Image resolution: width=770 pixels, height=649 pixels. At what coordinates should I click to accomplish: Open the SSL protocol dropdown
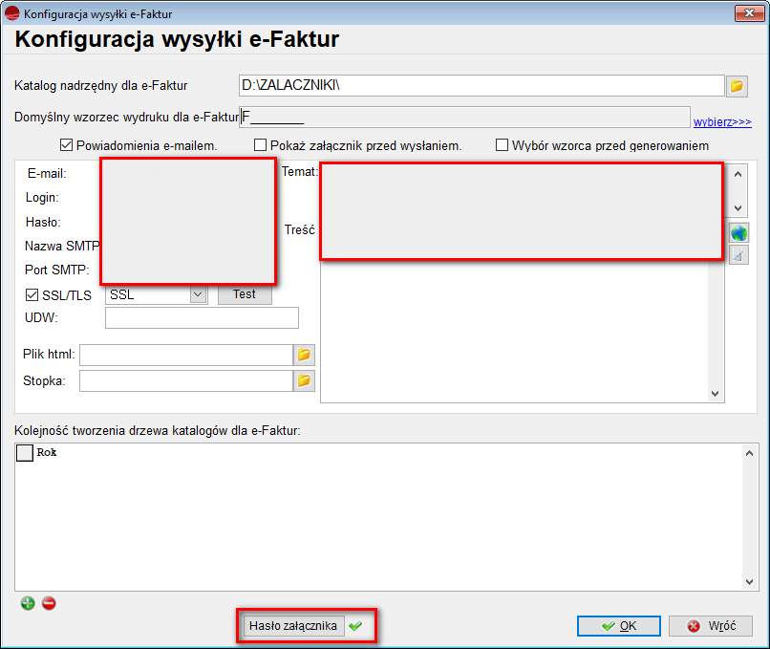click(x=198, y=295)
